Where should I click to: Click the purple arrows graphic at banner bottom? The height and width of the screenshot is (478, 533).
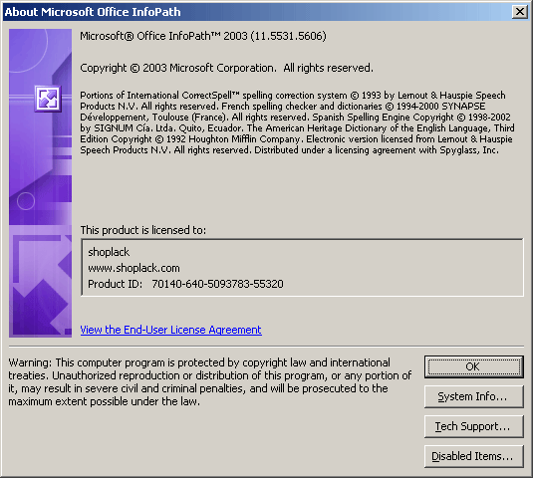41,282
